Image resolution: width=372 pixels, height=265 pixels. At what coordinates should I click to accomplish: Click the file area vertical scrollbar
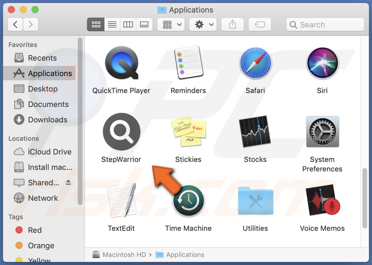(x=365, y=199)
